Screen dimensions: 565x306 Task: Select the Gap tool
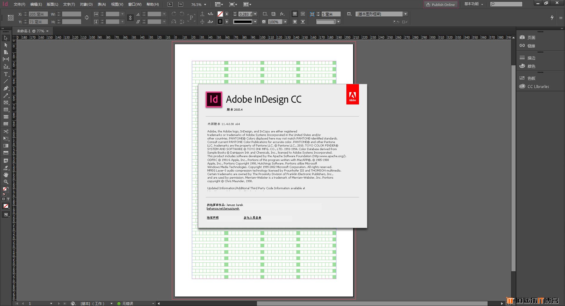pyautogui.click(x=6, y=59)
